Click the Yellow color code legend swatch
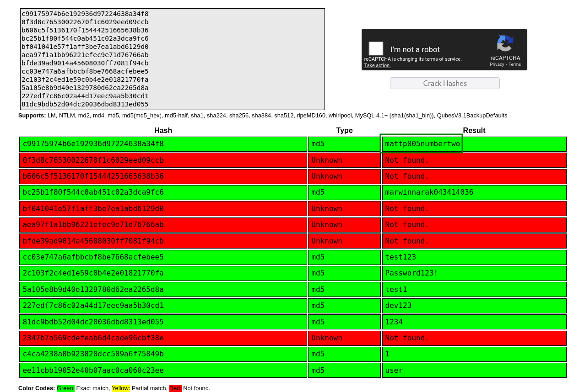 121,388
